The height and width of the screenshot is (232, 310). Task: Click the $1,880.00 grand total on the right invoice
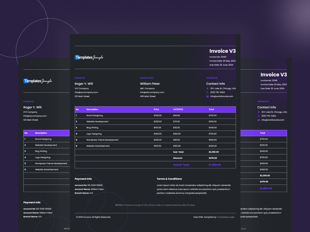click(266, 188)
